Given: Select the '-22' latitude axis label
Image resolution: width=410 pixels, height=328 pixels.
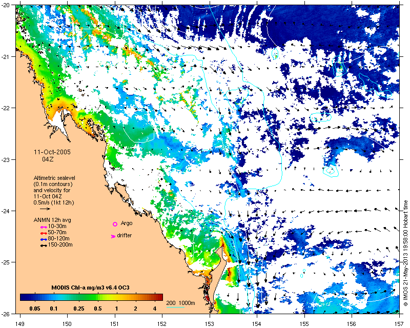Looking at the screenshot, I should [5, 108].
